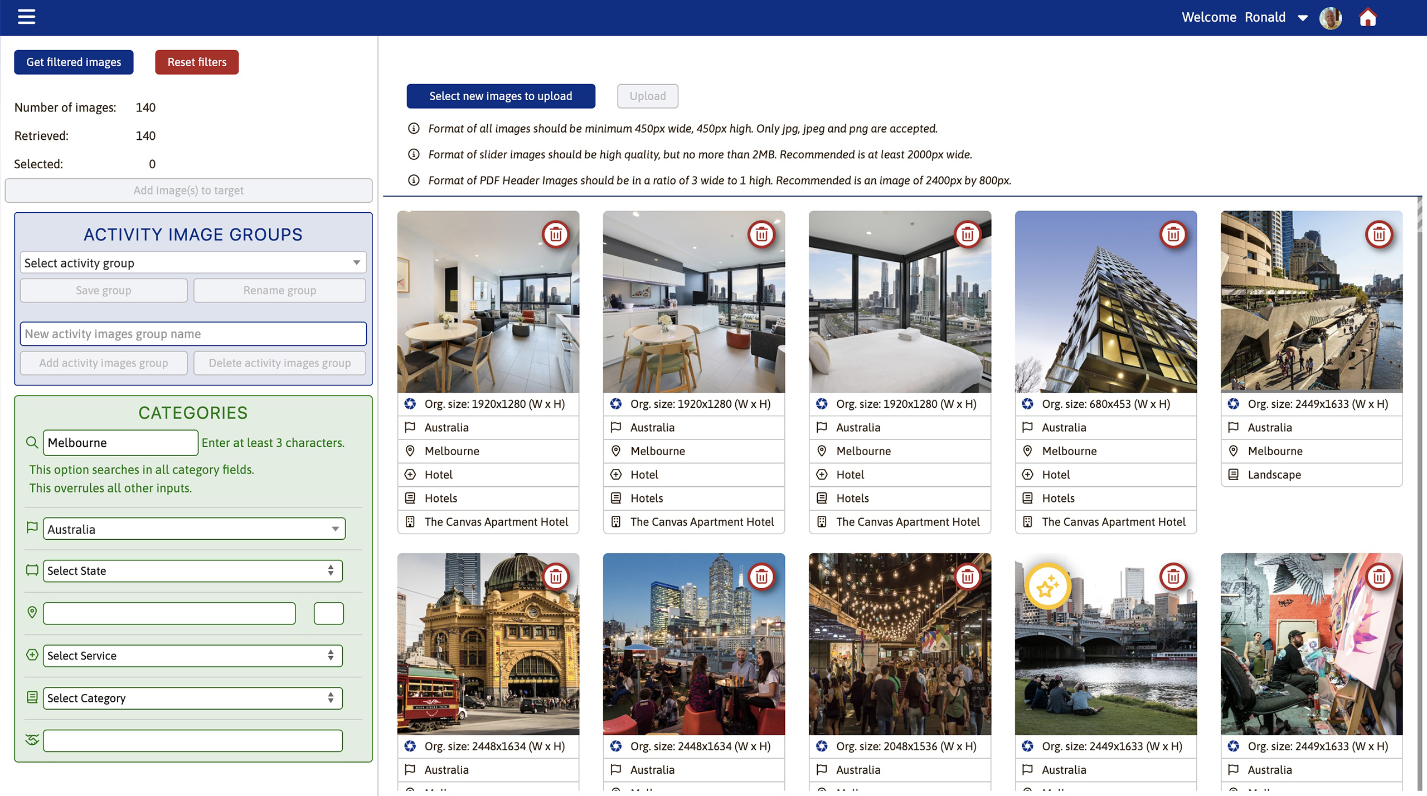Delete the first apartment image via trash icon

(557, 235)
